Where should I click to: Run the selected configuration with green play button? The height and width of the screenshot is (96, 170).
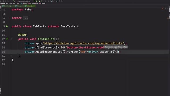[34, 1]
